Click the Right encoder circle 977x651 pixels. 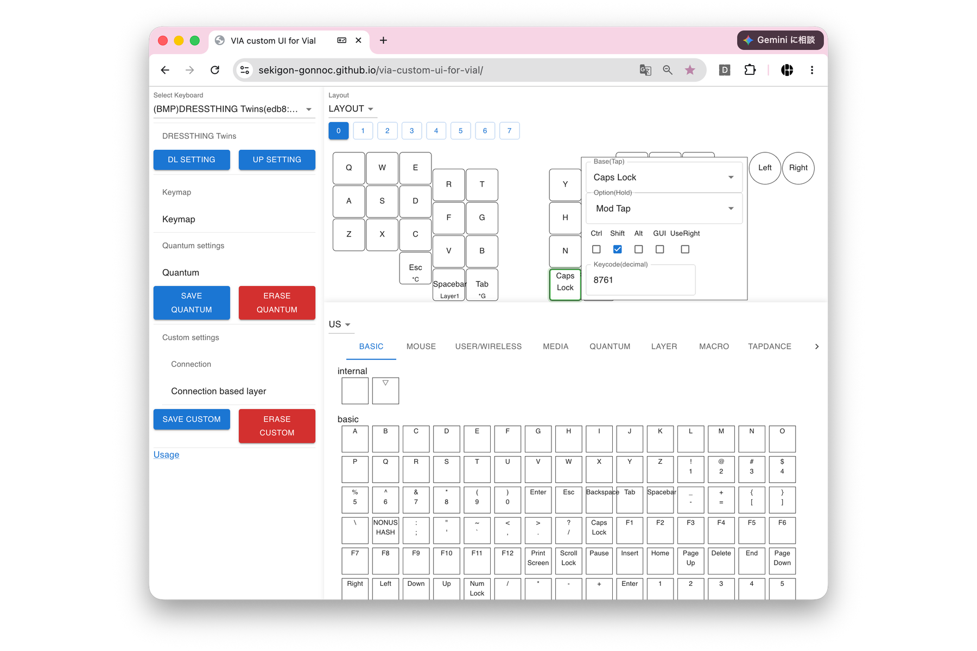click(x=798, y=168)
